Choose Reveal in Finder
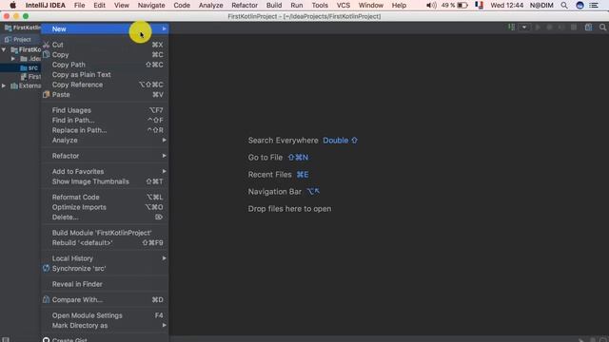 tap(105, 284)
